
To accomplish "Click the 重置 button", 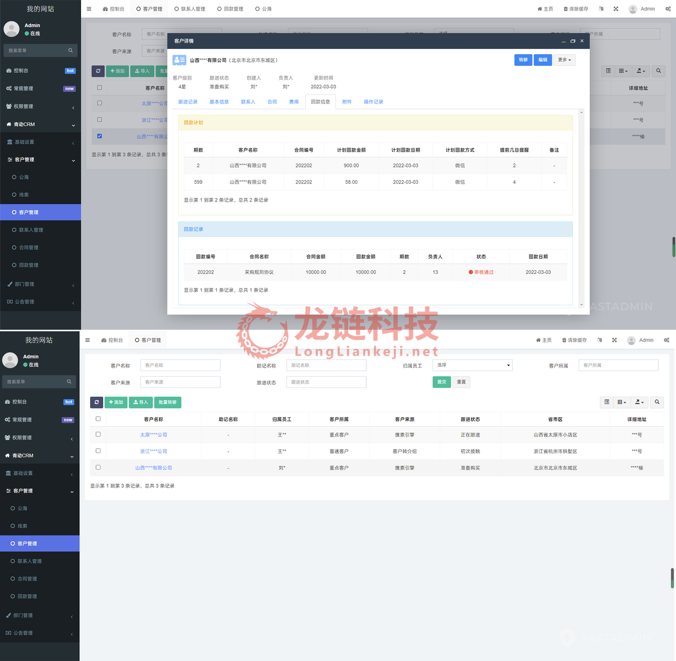I will pyautogui.click(x=461, y=382).
